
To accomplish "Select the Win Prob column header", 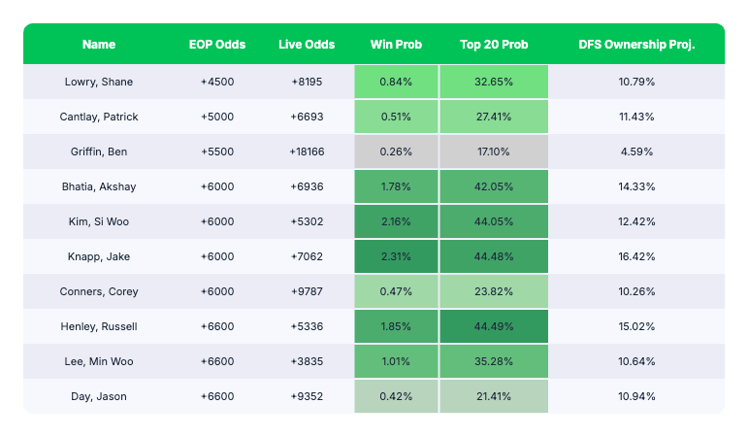I will pos(396,45).
